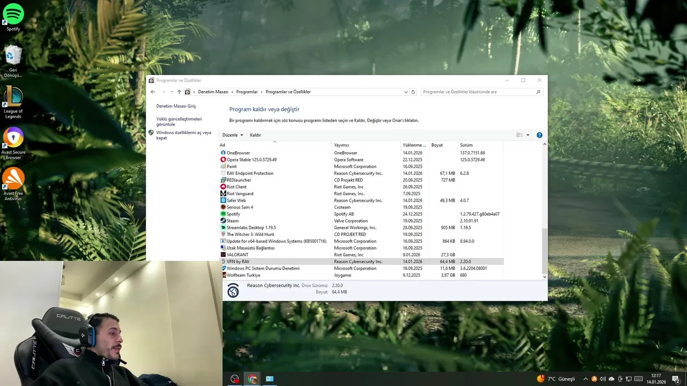This screenshot has height=386, width=687.
Task: Open the recording app taskbar icon
Action: coord(235,379)
